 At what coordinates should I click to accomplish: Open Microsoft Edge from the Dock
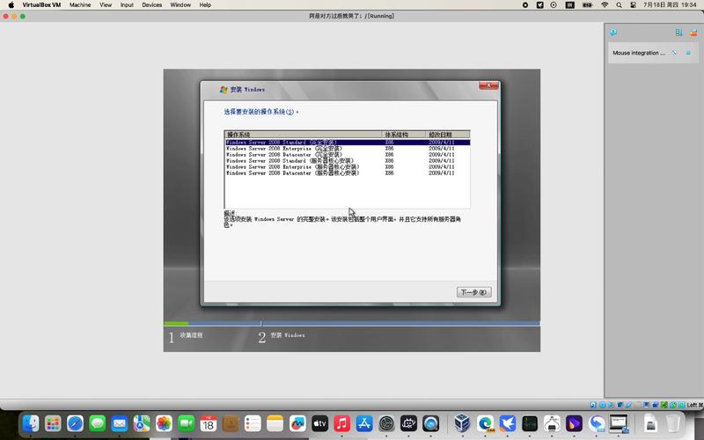[x=485, y=423]
